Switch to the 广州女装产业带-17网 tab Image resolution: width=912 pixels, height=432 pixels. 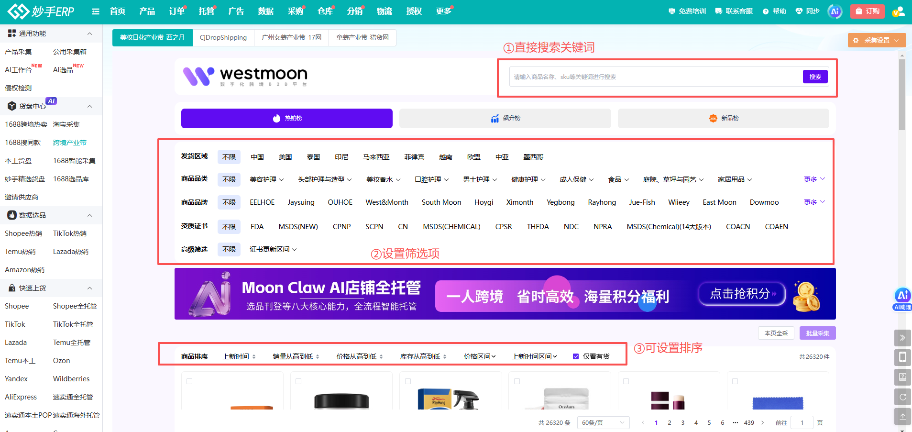pyautogui.click(x=292, y=38)
